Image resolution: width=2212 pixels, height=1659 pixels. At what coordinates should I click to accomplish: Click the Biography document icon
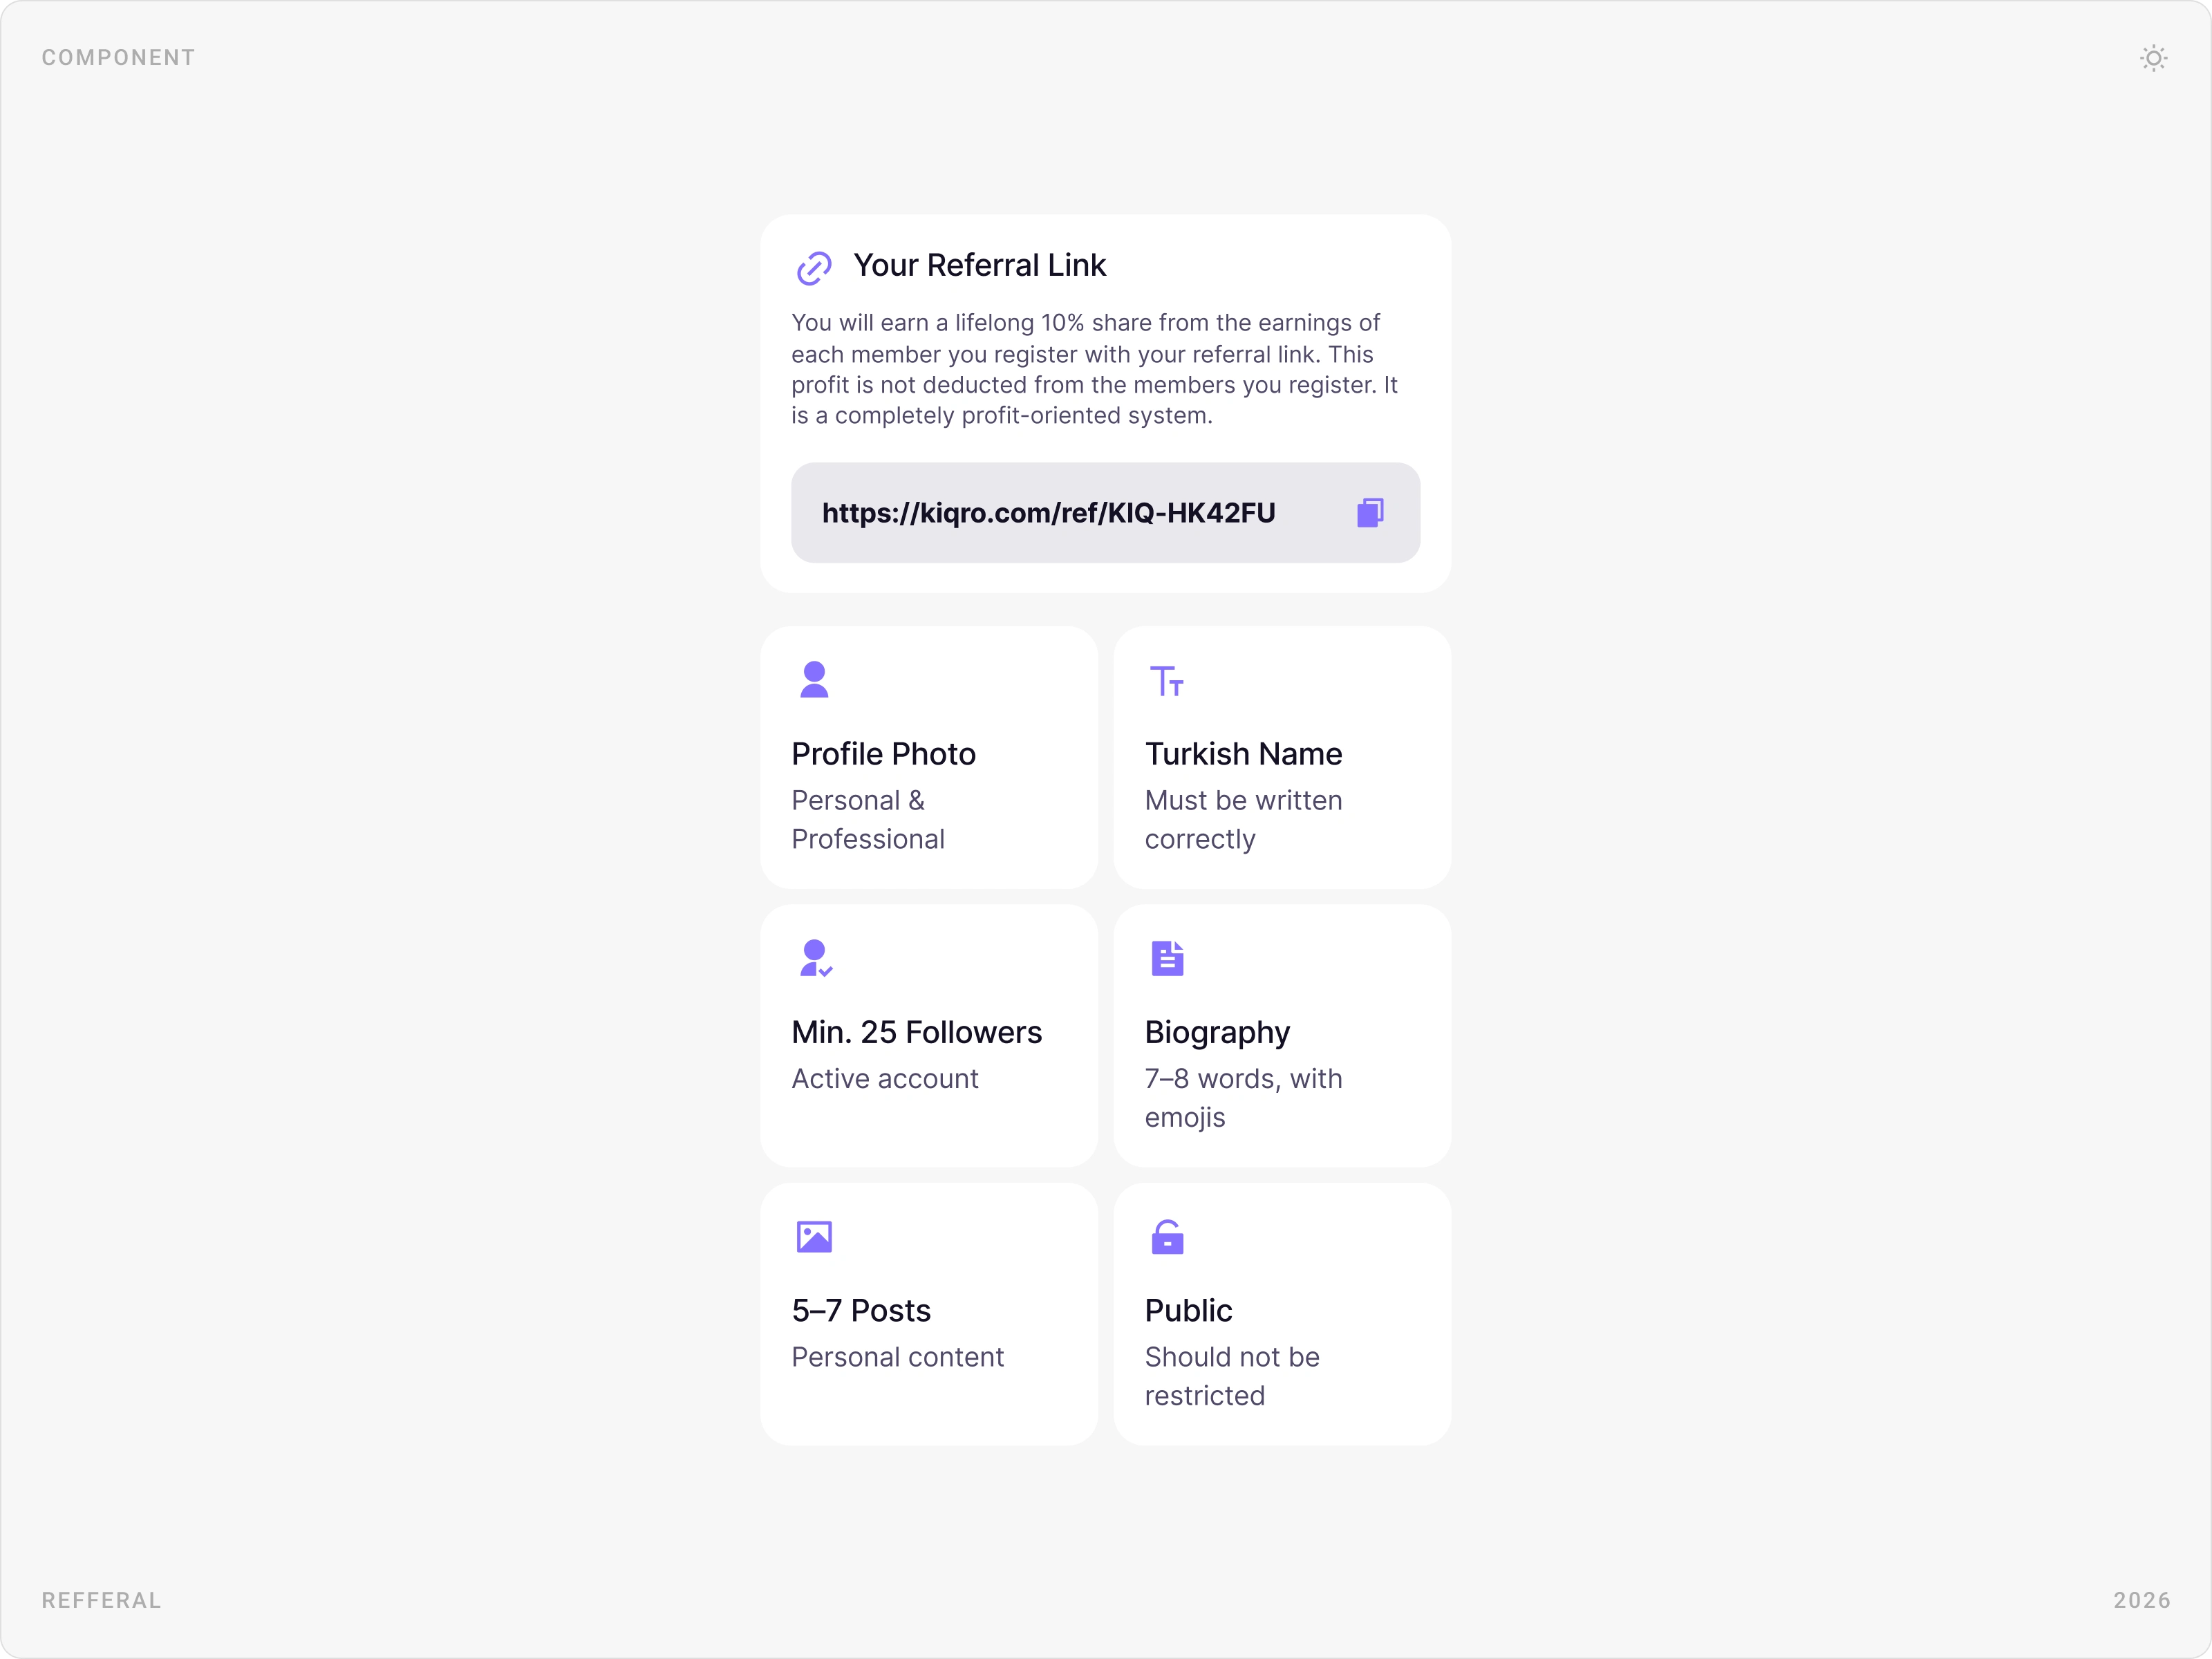tap(1167, 958)
